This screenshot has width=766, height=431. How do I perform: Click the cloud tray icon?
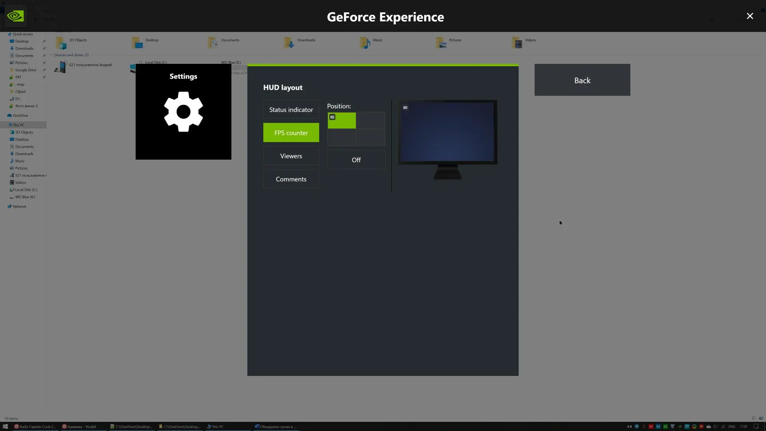[709, 426]
